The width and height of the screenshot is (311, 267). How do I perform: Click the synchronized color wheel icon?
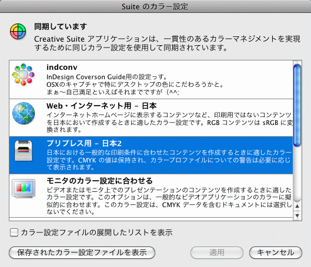18,31
